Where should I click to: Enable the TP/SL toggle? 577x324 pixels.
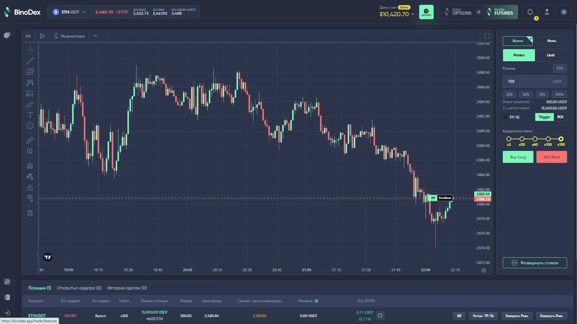tap(505, 117)
